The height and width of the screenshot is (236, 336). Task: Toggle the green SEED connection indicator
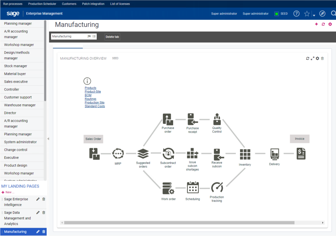click(x=276, y=14)
